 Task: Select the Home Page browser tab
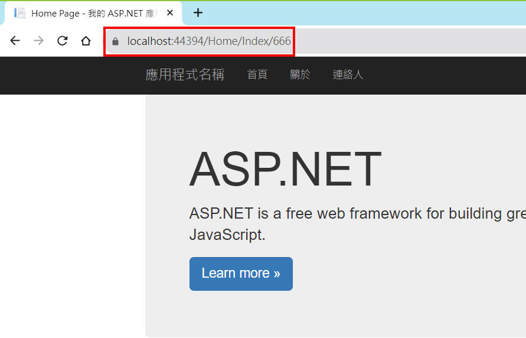pos(93,13)
